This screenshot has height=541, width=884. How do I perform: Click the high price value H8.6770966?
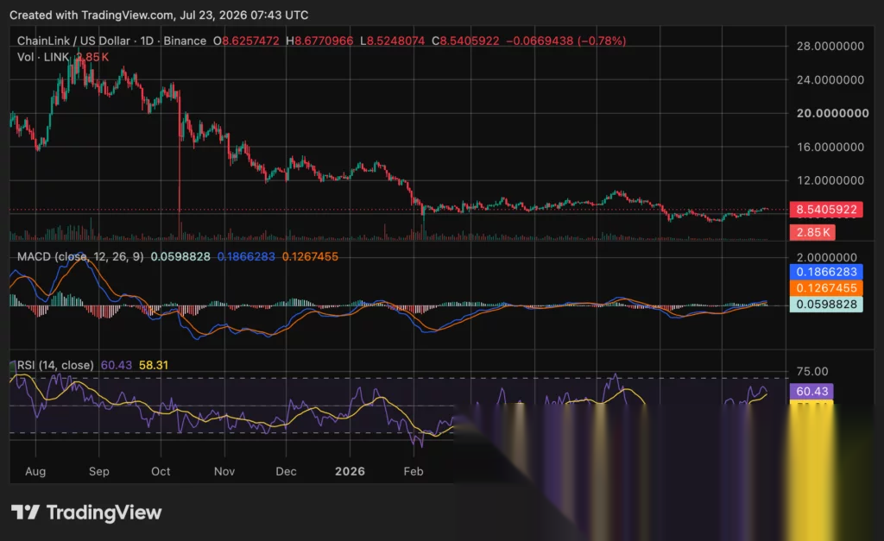coord(319,41)
